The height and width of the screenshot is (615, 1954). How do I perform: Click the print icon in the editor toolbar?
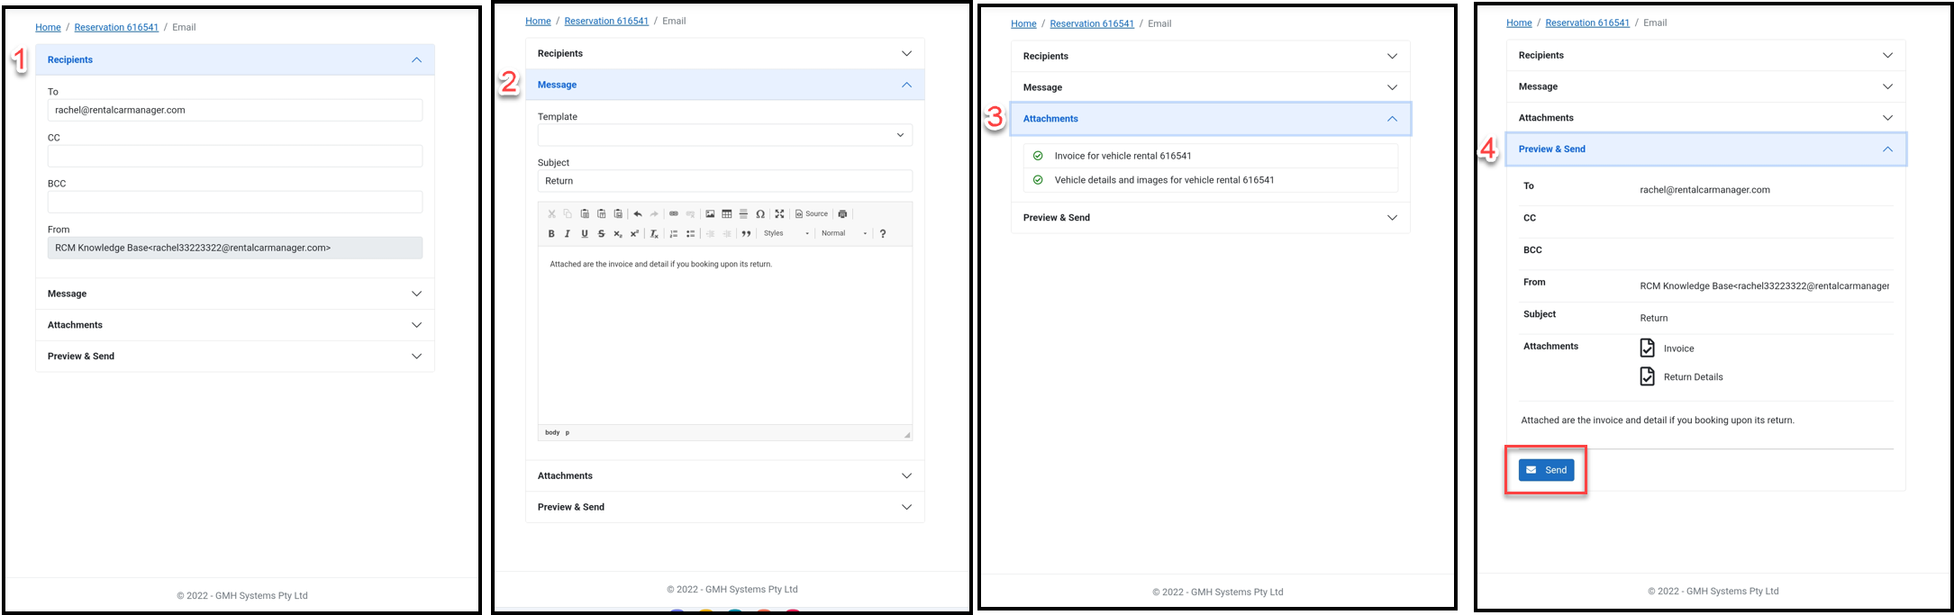[x=843, y=214]
